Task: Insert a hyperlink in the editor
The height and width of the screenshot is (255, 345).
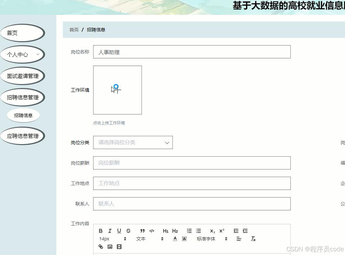Action: (101, 246)
